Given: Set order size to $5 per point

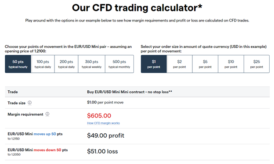Looking at the screenshot, I should [x=205, y=64].
